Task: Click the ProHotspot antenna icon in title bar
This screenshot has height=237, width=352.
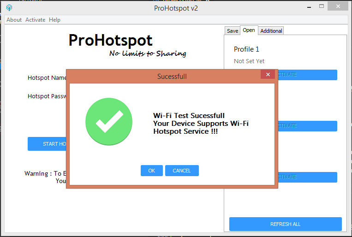Action: point(9,8)
